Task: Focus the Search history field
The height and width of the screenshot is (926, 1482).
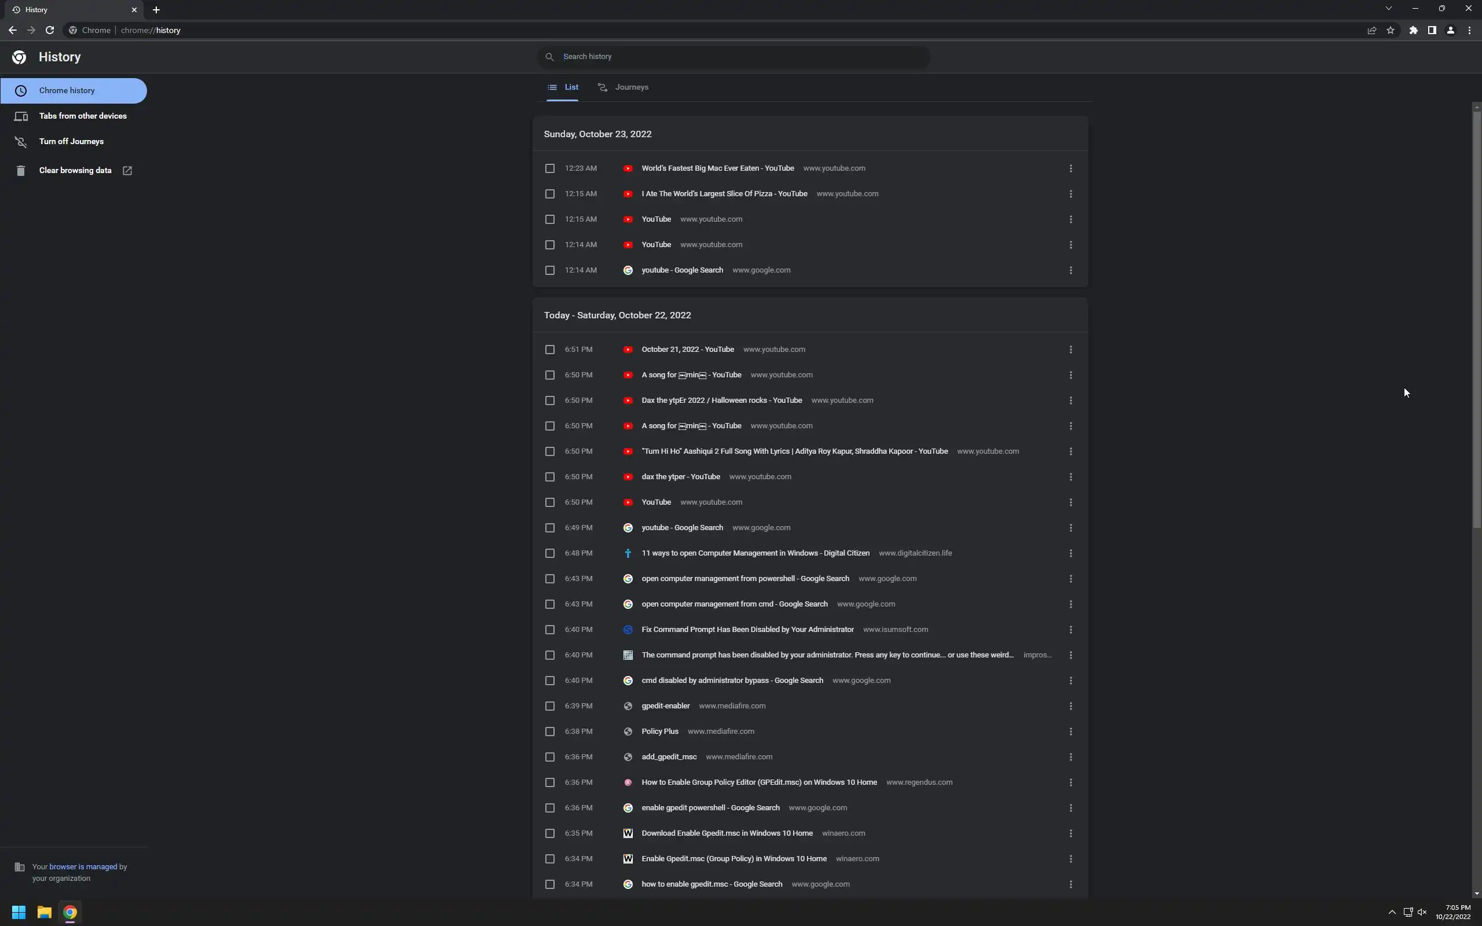Action: pyautogui.click(x=735, y=56)
